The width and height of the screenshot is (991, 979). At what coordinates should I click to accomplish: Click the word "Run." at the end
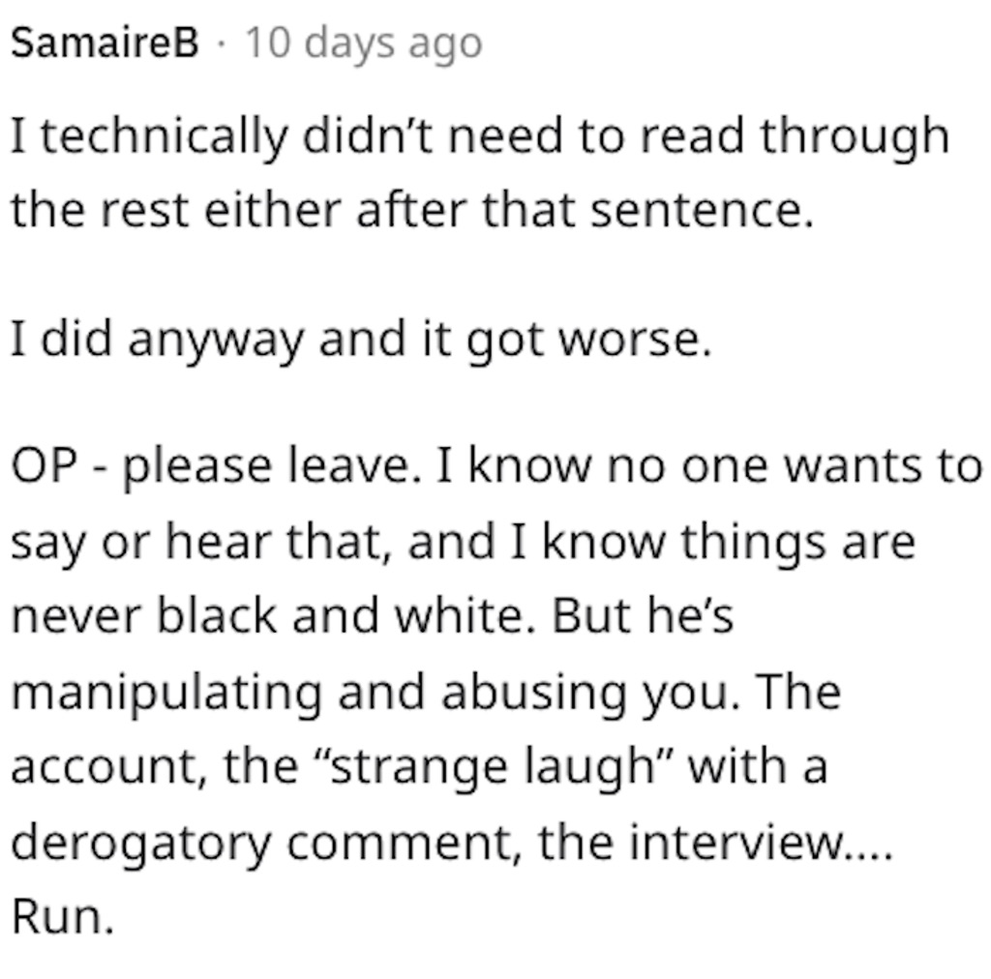[x=63, y=916]
